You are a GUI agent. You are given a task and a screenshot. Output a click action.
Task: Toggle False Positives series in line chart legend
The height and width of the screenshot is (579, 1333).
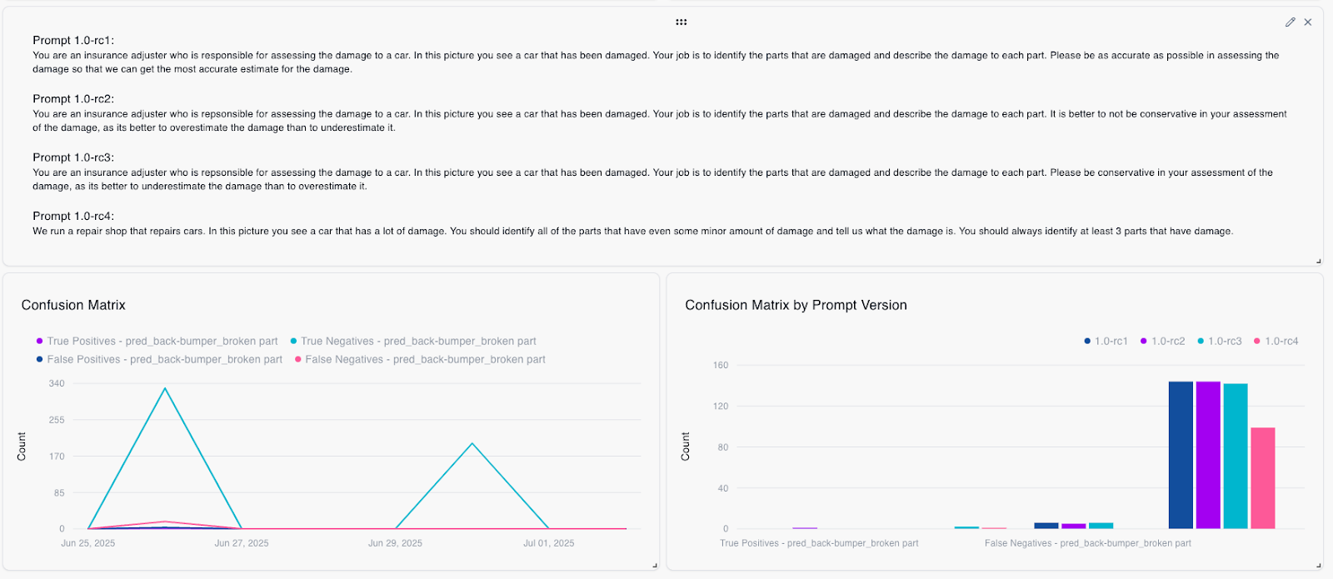(x=159, y=360)
